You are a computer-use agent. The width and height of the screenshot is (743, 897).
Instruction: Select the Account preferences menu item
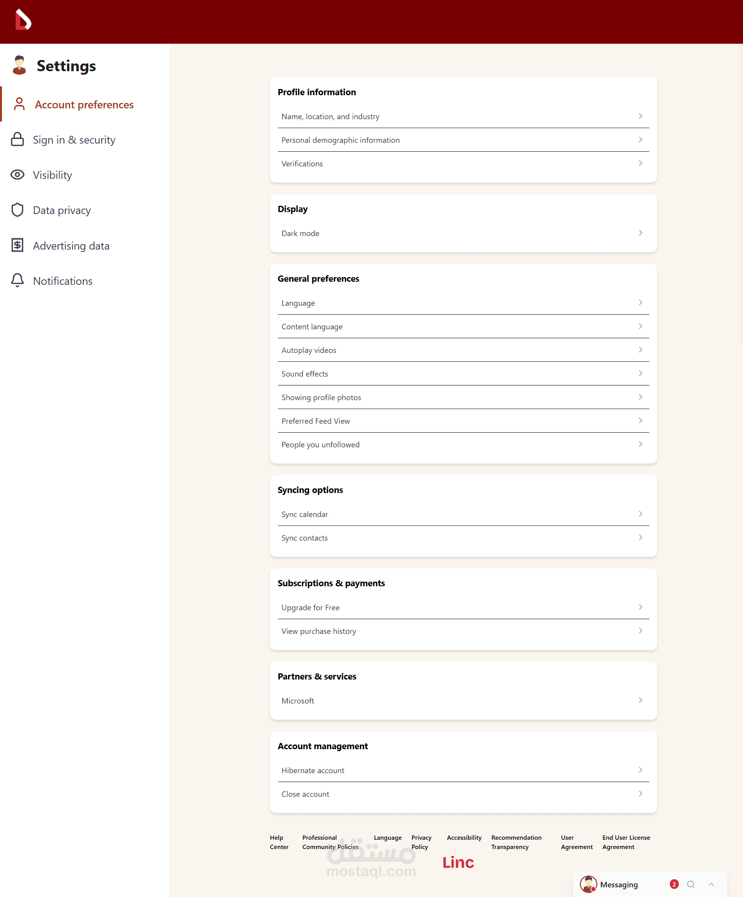tap(84, 104)
